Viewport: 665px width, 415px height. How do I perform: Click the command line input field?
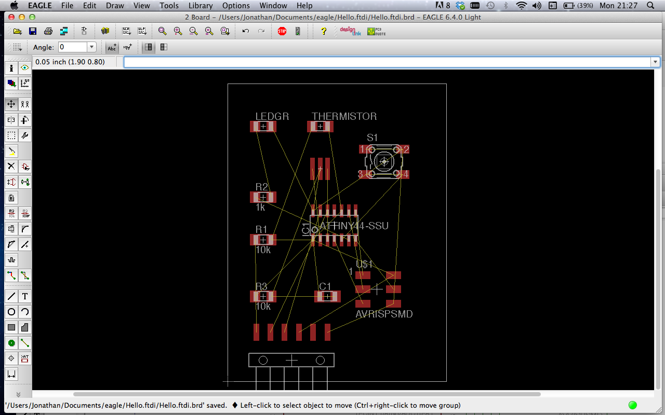pyautogui.click(x=387, y=62)
